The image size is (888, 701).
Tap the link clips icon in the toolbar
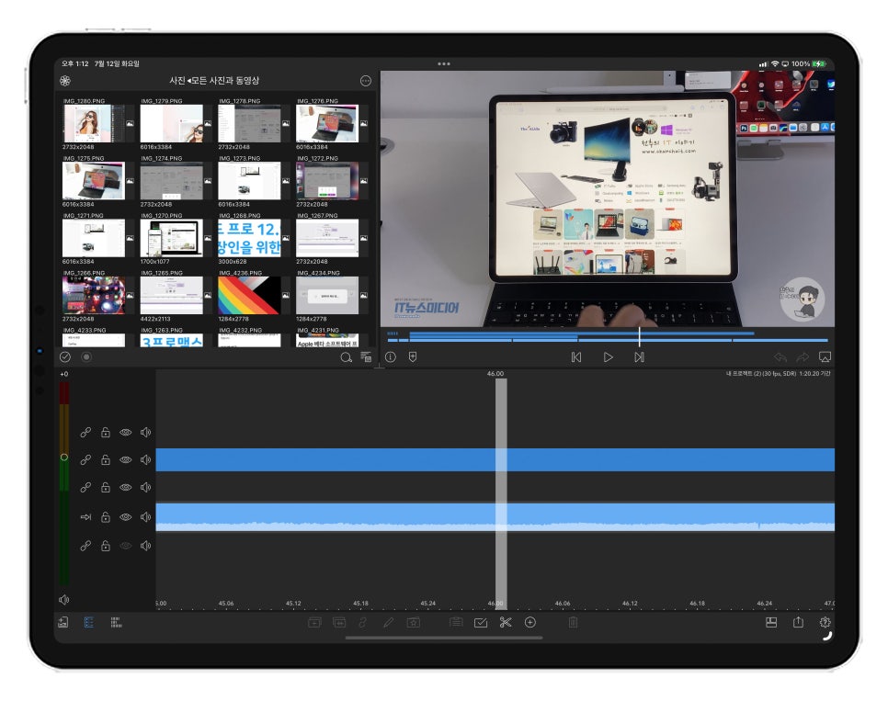coord(363,622)
